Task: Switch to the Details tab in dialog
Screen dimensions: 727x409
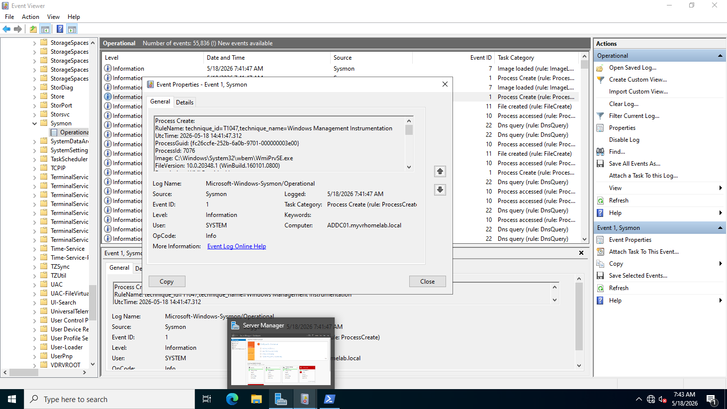Action: pos(184,102)
